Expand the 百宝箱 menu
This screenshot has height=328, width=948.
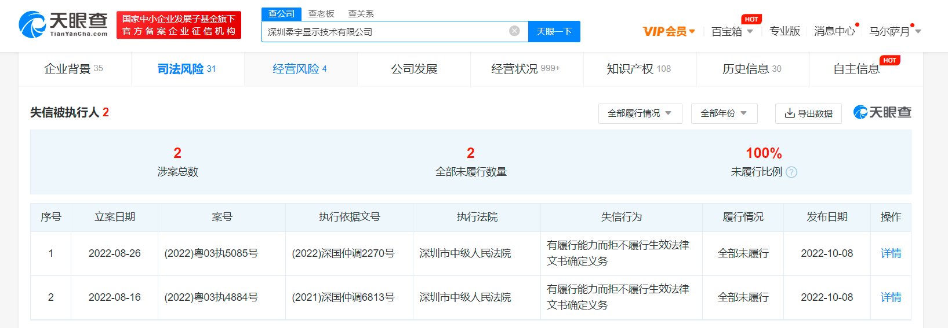point(732,31)
